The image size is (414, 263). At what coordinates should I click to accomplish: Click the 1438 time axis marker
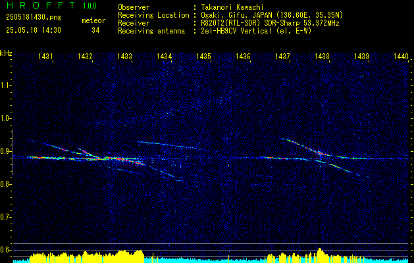click(x=322, y=56)
